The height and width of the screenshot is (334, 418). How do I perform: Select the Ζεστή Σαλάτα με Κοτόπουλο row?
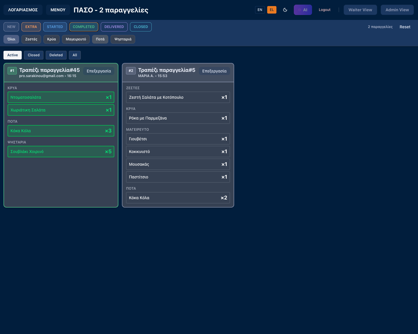[178, 97]
